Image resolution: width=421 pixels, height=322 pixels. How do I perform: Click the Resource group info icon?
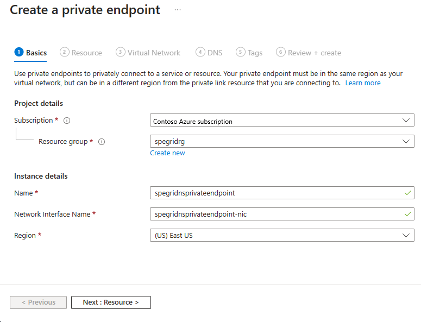click(x=102, y=142)
